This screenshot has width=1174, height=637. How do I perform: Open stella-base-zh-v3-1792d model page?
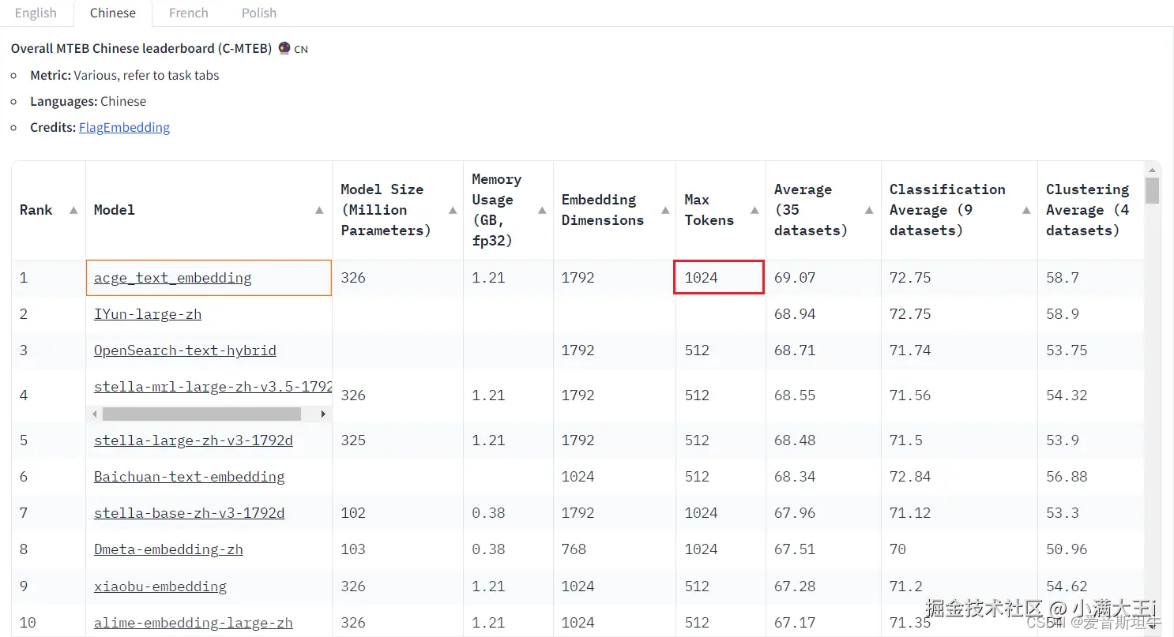click(189, 513)
